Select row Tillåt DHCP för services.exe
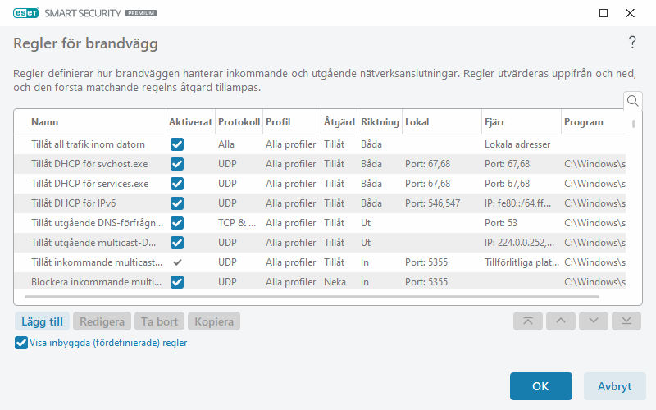 coord(320,184)
